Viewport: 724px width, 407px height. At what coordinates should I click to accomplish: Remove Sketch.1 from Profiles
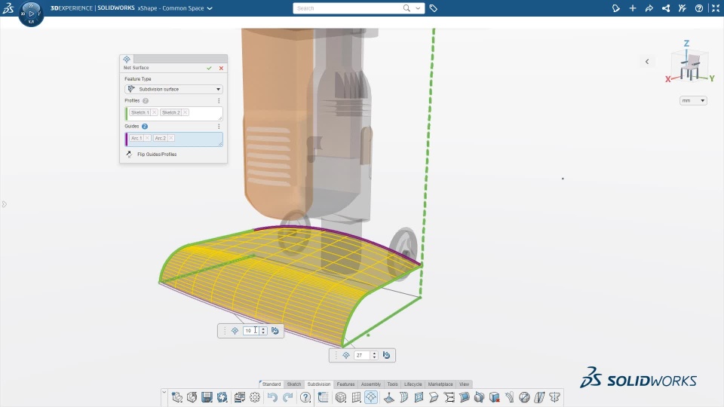(x=154, y=112)
